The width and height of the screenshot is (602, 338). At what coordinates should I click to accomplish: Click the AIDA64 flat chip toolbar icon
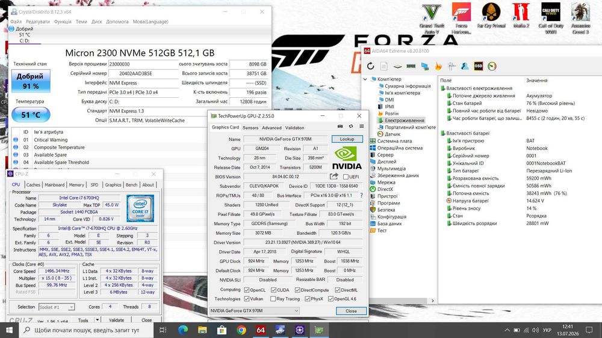point(397,66)
